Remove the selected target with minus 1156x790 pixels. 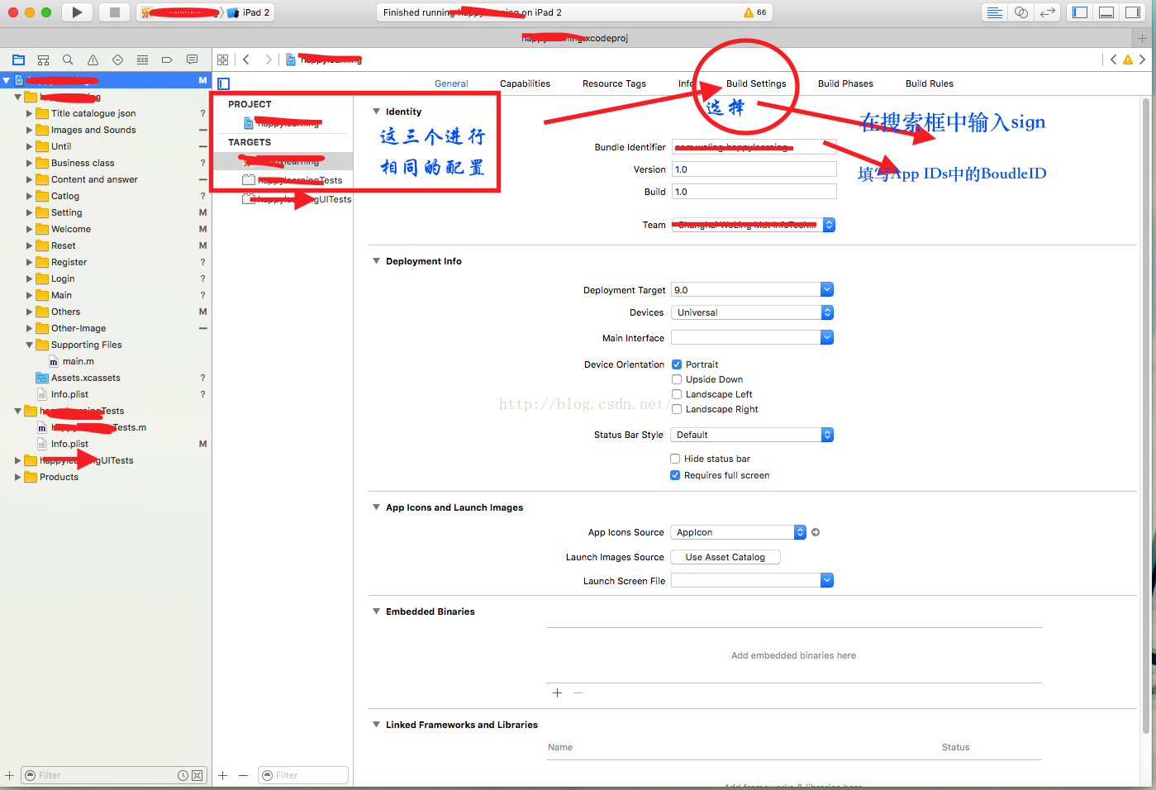click(x=243, y=775)
